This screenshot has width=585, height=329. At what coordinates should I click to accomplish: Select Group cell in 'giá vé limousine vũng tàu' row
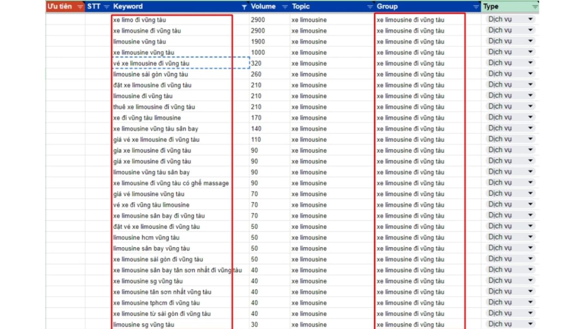click(420, 194)
